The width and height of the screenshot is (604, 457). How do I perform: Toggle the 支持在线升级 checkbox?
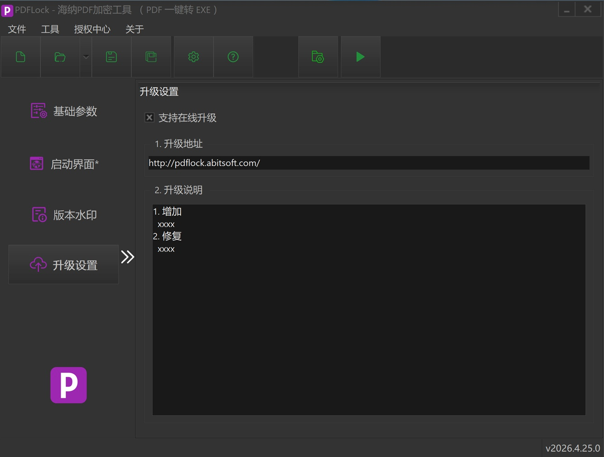tap(149, 118)
